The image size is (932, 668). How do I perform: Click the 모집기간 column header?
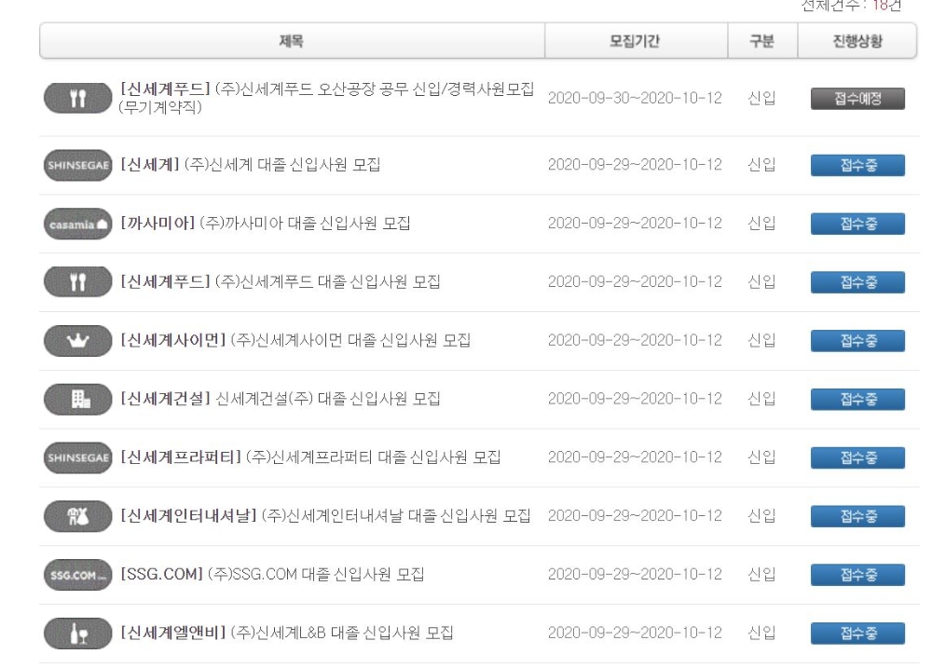point(636,41)
